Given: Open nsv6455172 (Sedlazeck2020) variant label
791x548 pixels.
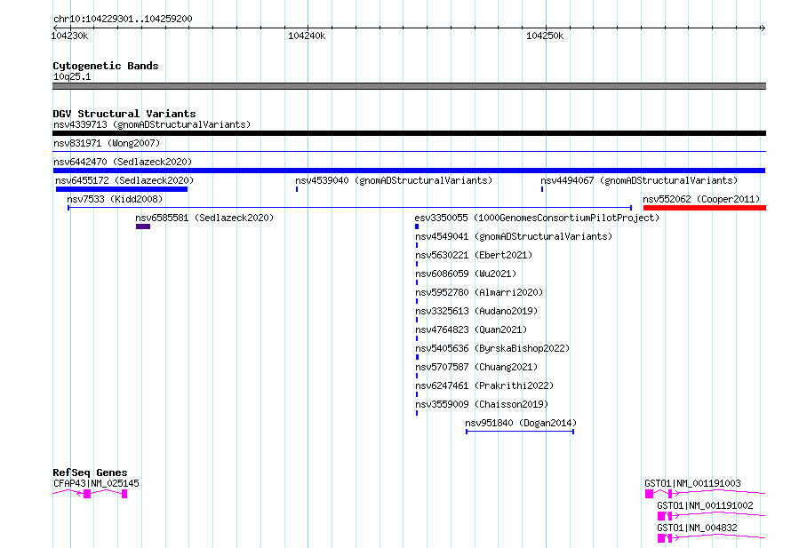Looking at the screenshot, I should [124, 180].
